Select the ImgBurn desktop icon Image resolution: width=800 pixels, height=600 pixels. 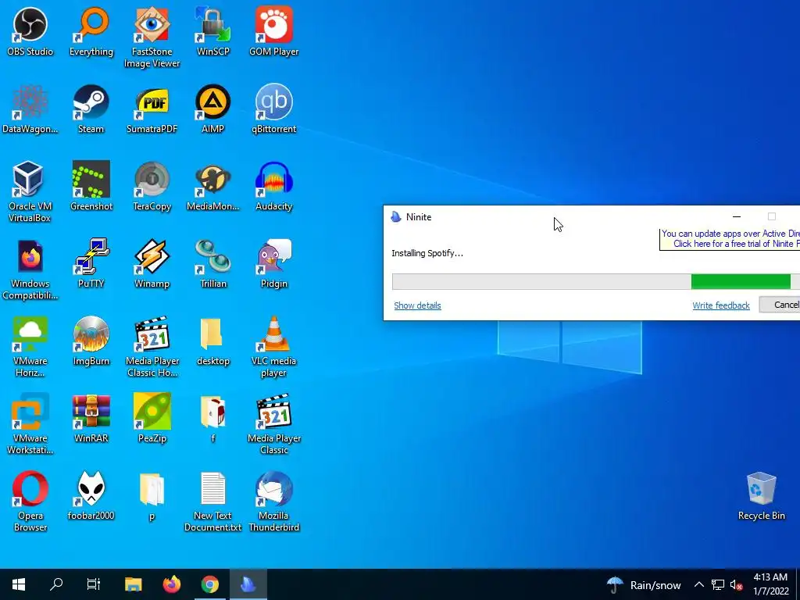pyautogui.click(x=91, y=341)
